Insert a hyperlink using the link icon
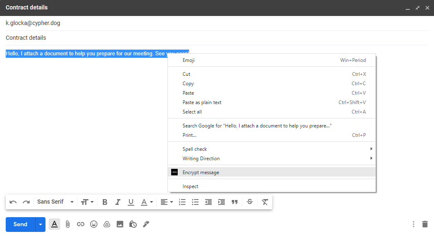The width and height of the screenshot is (434, 236). click(81, 224)
